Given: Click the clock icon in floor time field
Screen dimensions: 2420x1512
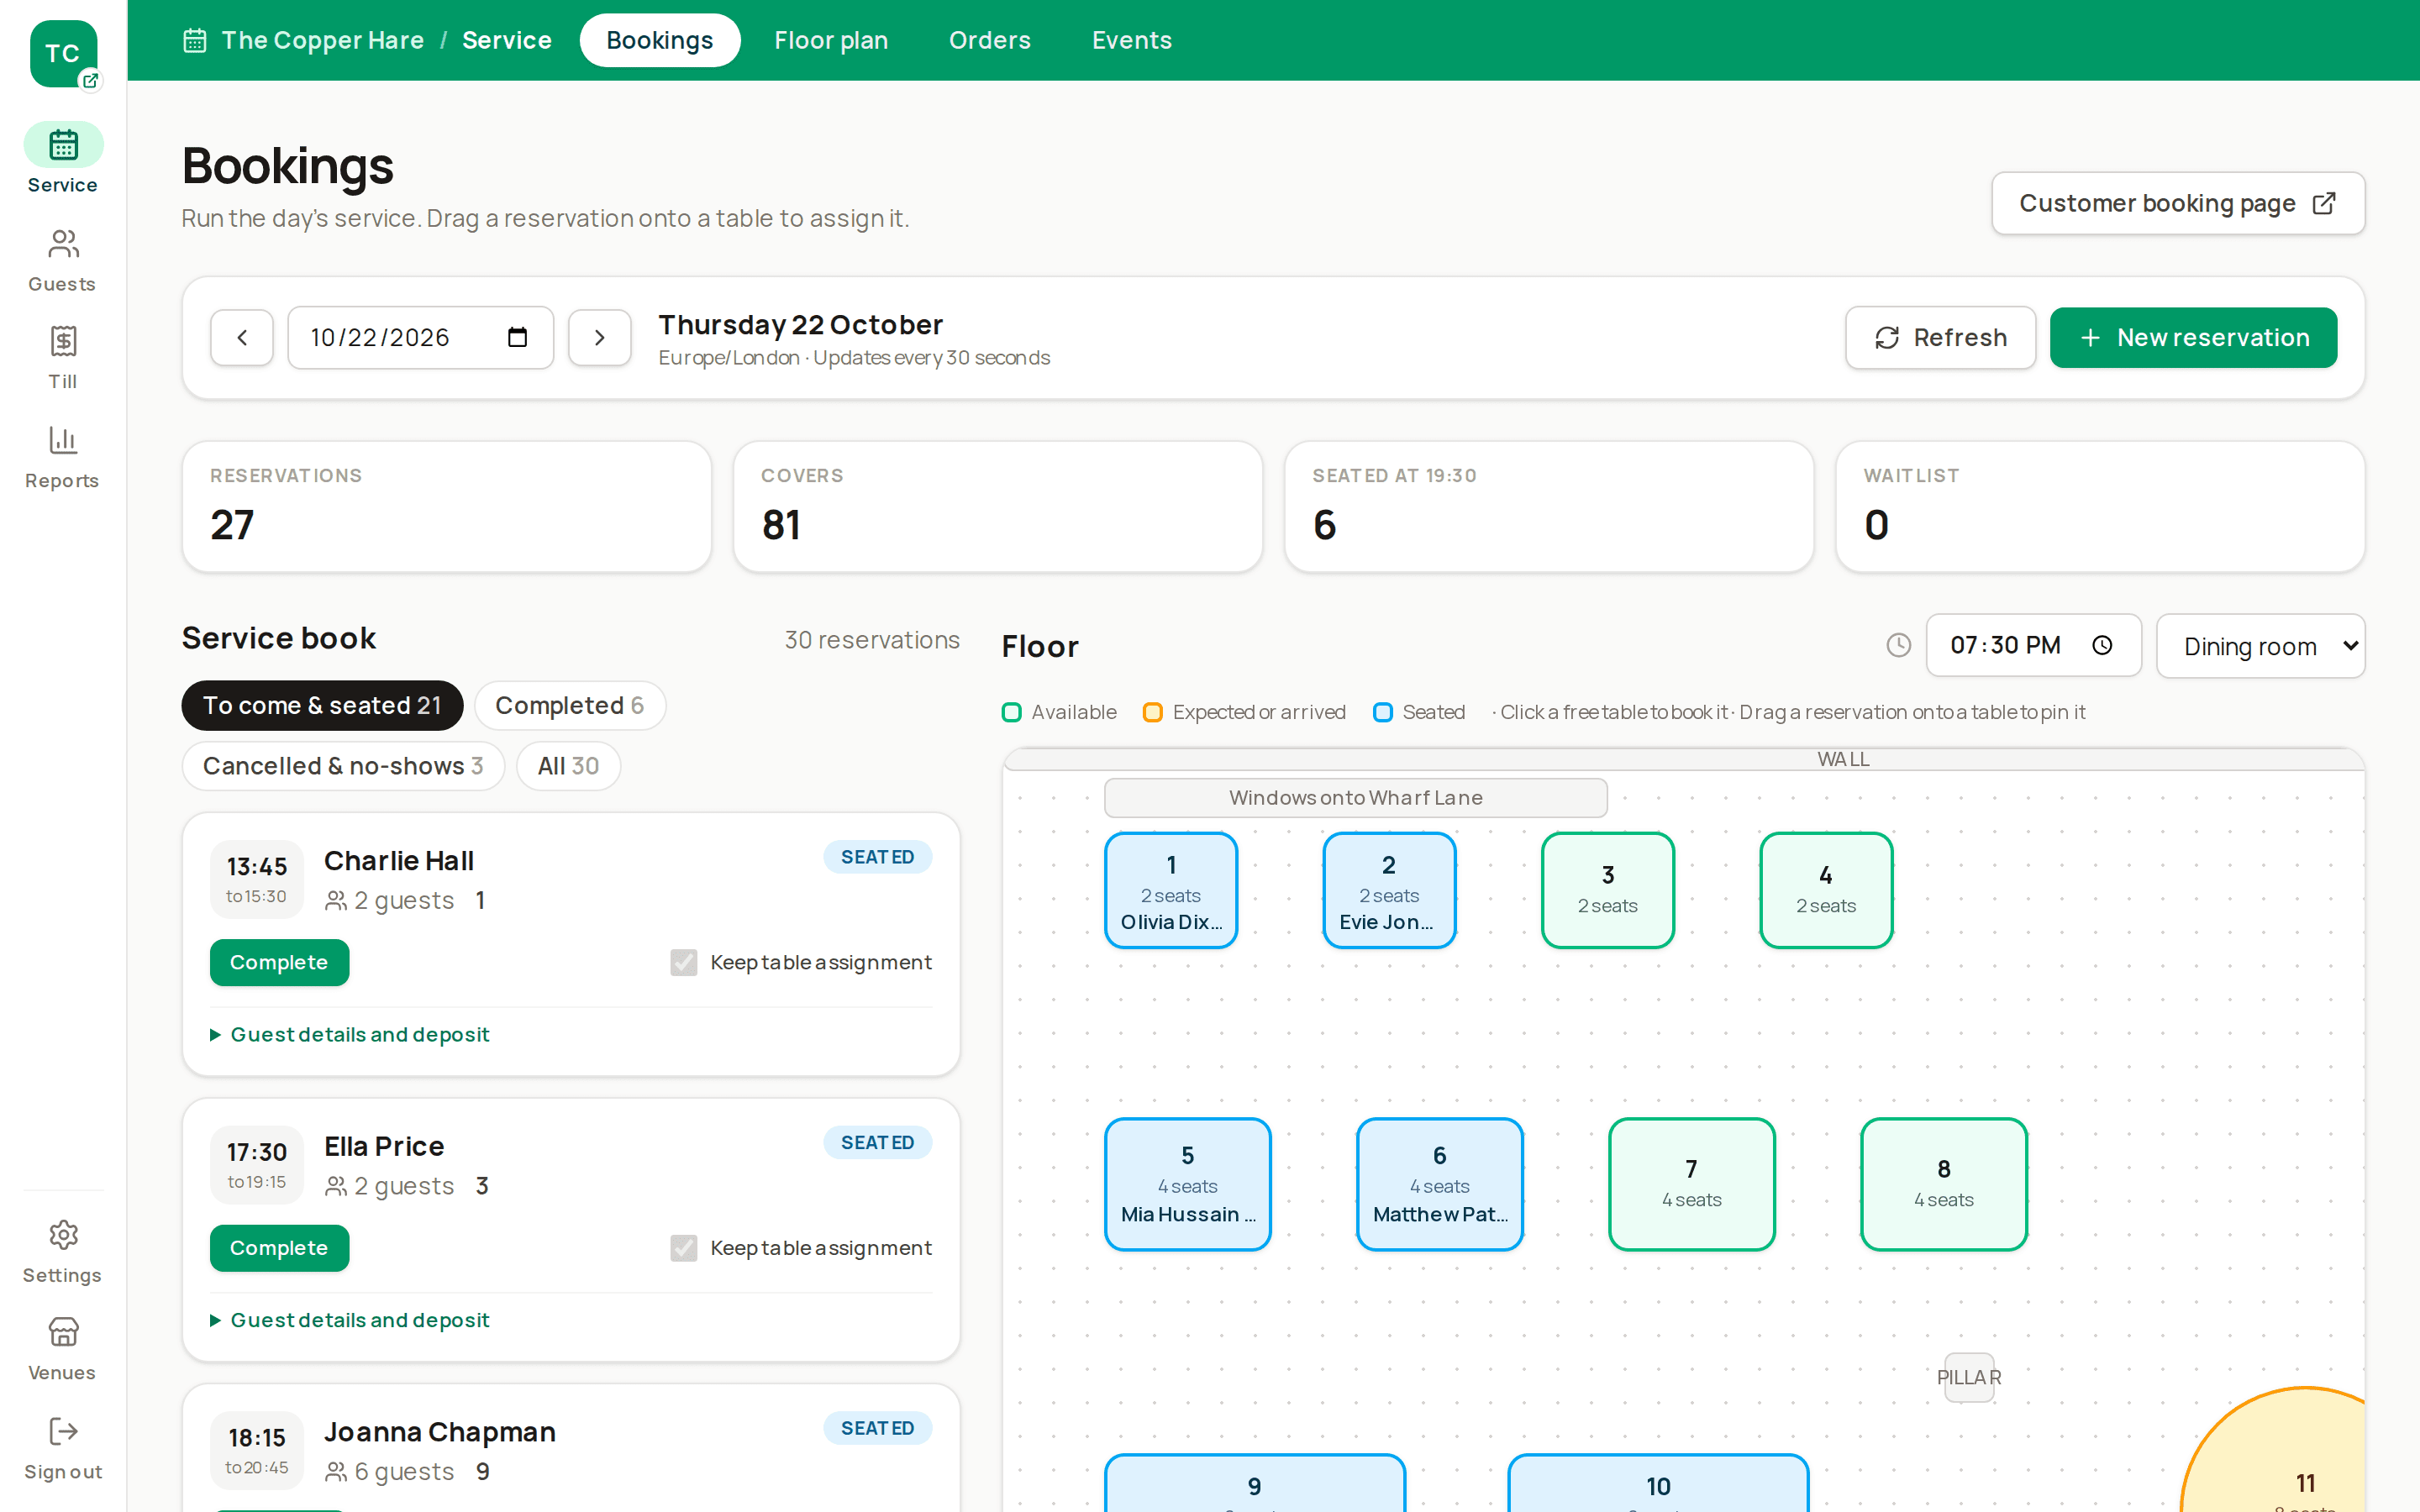Looking at the screenshot, I should [x=2102, y=645].
